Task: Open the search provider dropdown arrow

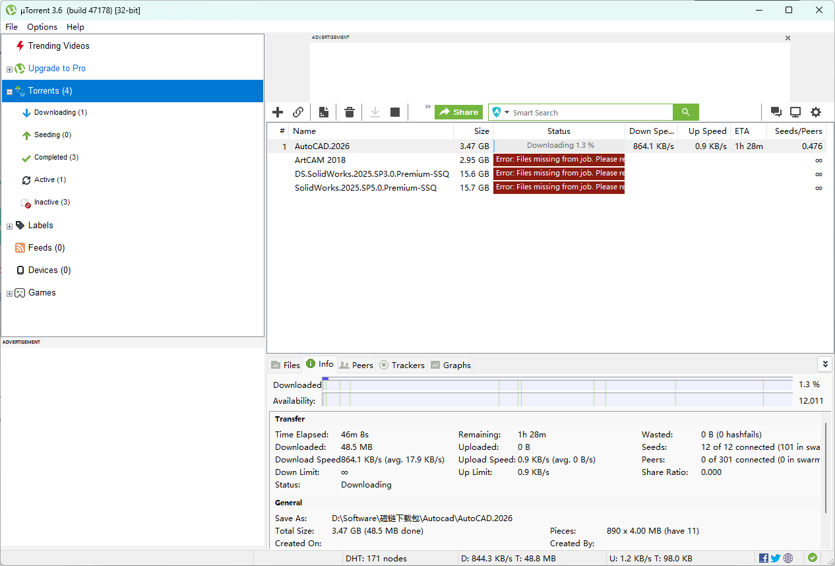Action: click(x=507, y=113)
